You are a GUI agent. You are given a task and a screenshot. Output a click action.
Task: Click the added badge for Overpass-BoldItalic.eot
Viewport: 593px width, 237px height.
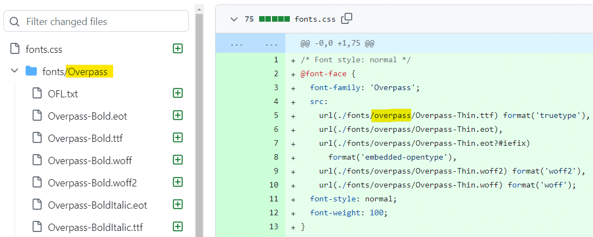coord(178,204)
